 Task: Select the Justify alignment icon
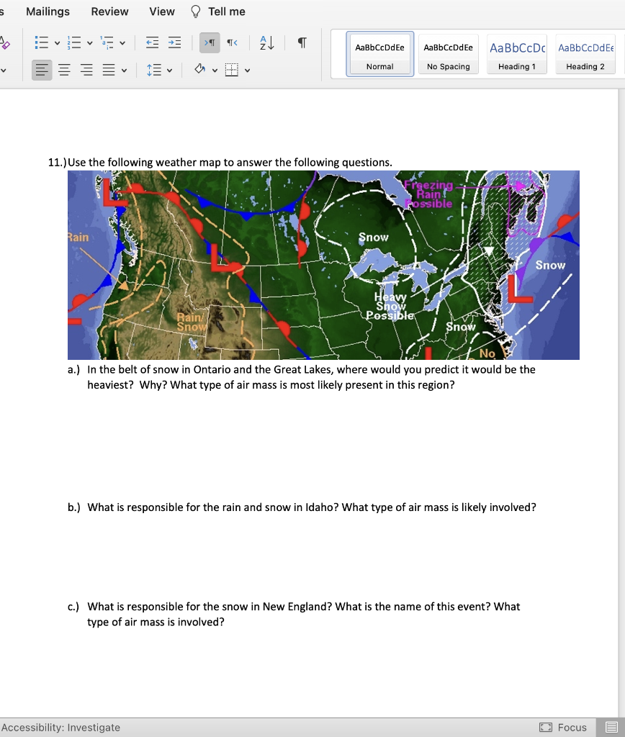(x=107, y=69)
